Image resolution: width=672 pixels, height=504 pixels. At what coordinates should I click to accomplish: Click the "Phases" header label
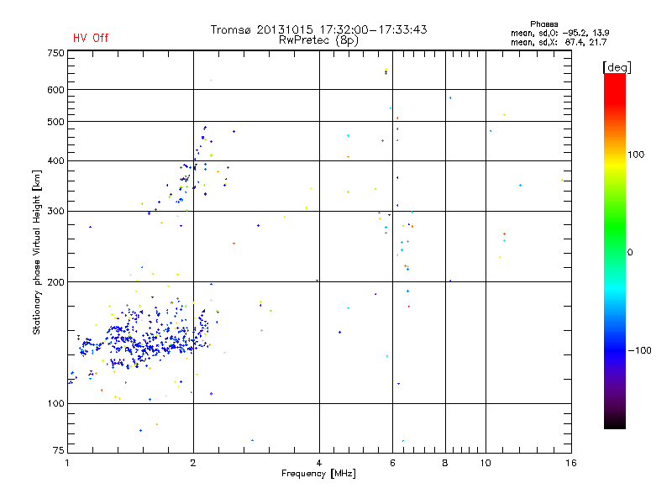tap(543, 24)
